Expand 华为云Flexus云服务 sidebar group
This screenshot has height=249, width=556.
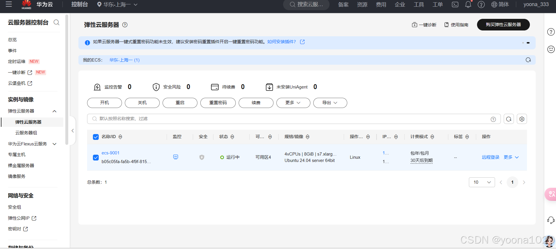pos(54,144)
